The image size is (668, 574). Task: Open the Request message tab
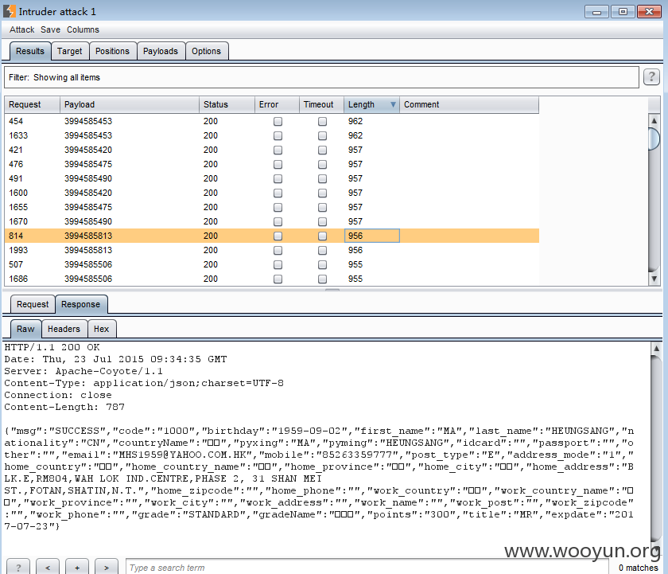(x=33, y=304)
